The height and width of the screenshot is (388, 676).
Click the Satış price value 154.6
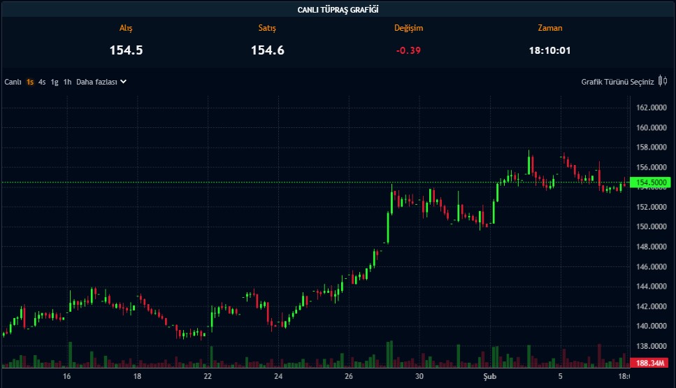(267, 50)
